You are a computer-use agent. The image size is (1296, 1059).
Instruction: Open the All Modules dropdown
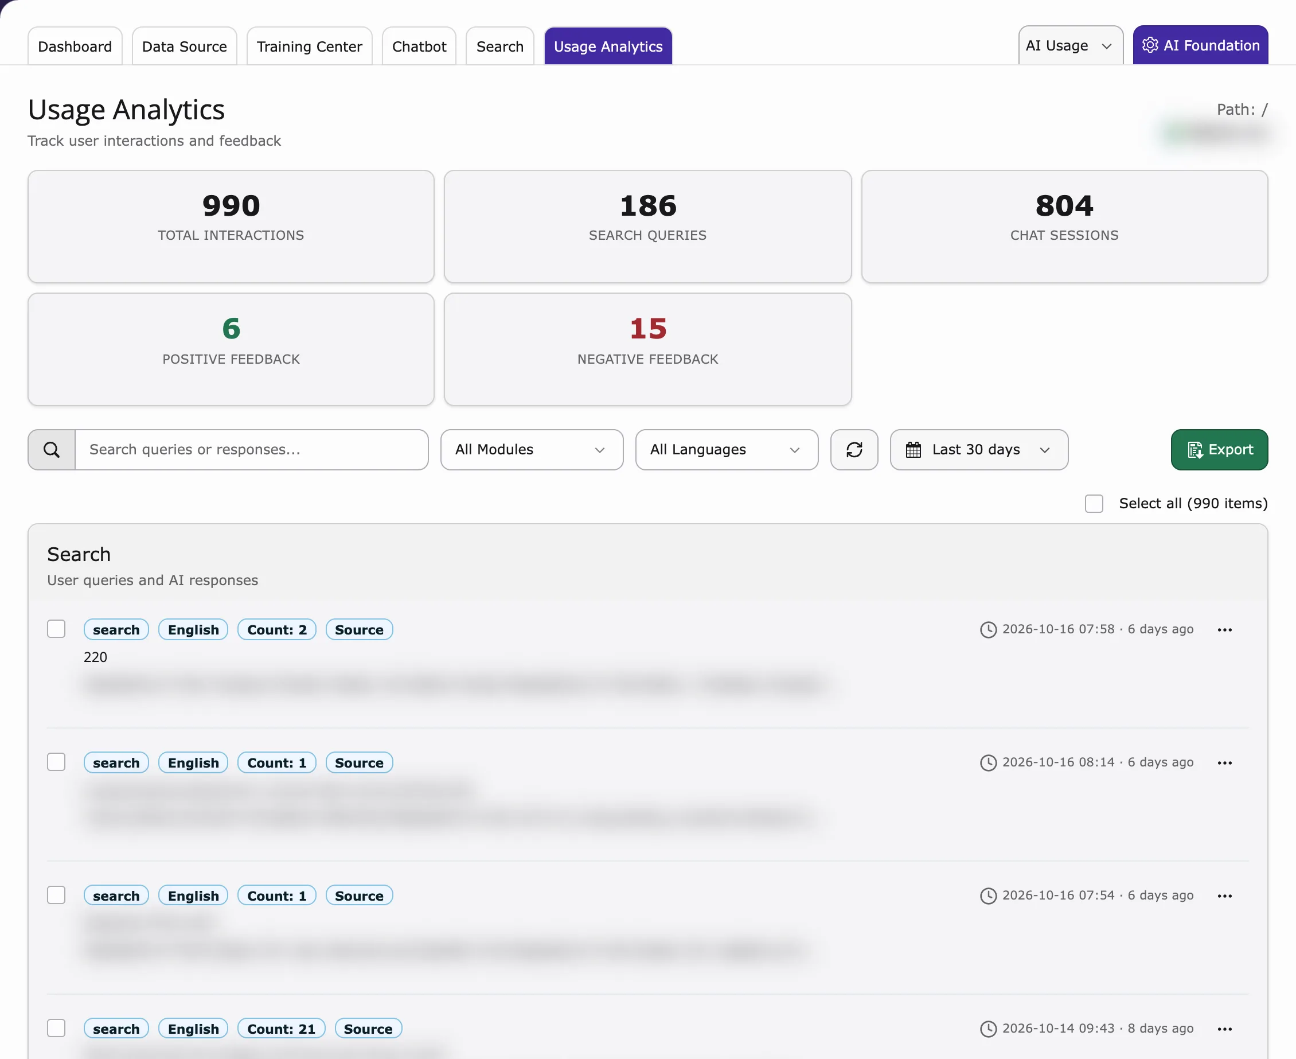point(532,450)
